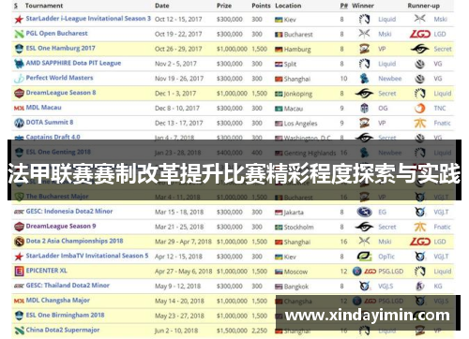
Task: Click the Newbee logo in the Perfect World Masters row
Action: [x=364, y=79]
